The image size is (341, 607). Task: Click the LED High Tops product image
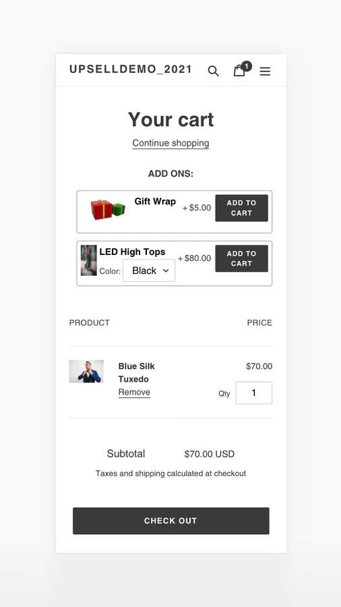point(88,260)
